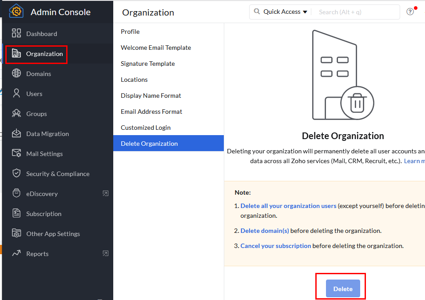The height and width of the screenshot is (300, 425).
Task: Click the Dashboard grid icon
Action: [x=16, y=33]
